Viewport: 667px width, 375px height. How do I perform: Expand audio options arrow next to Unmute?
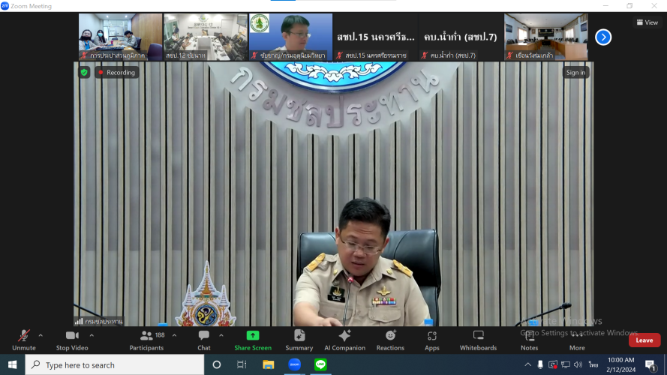click(x=41, y=335)
